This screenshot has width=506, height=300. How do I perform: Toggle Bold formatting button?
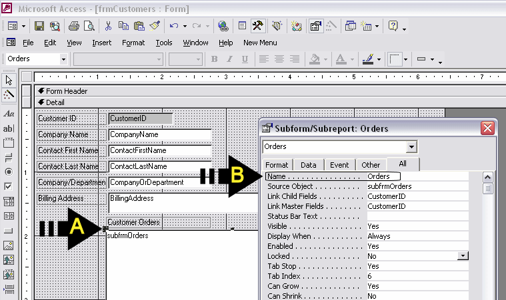click(214, 59)
